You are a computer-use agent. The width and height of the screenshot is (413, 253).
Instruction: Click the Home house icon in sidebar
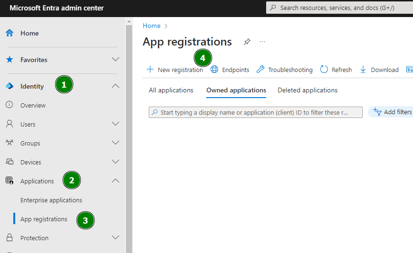pyautogui.click(x=10, y=33)
